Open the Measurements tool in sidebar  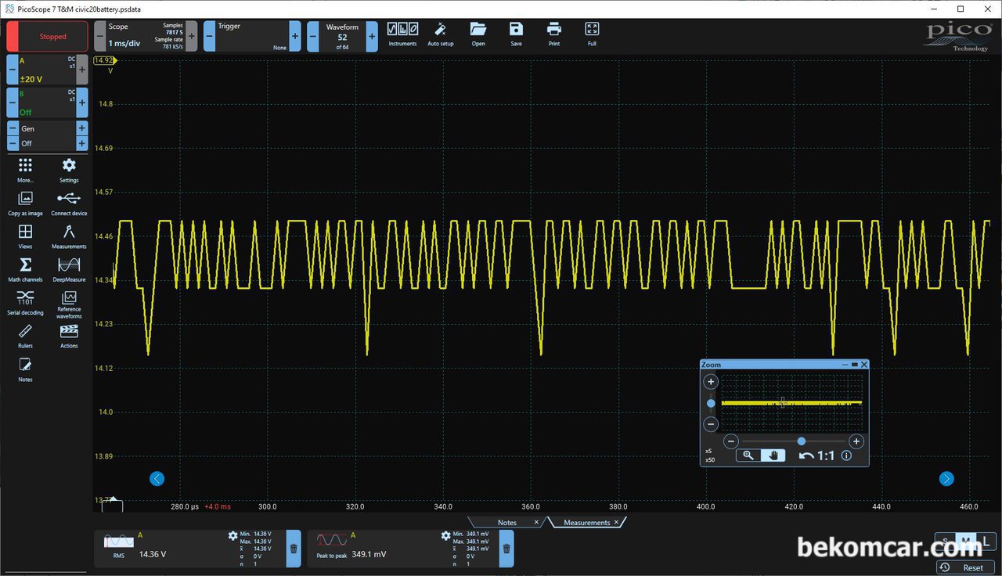pyautogui.click(x=69, y=236)
